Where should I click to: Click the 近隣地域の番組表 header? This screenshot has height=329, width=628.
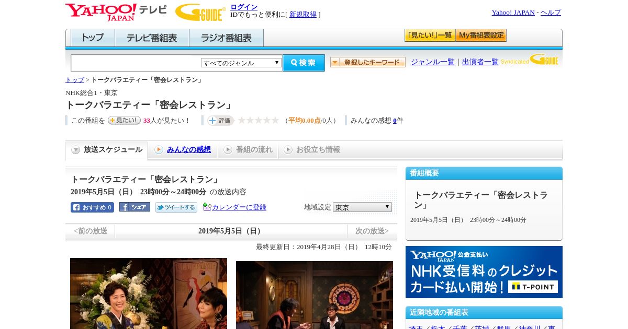point(484,313)
